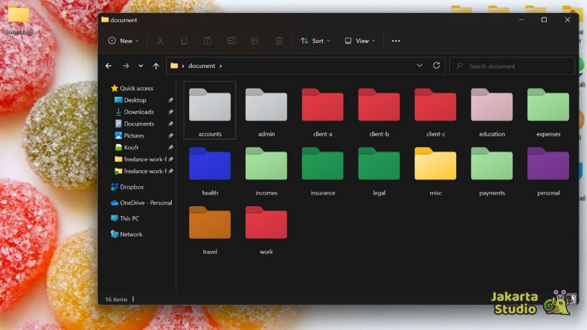Click the Rename icon in toolbar
587x330 pixels.
coord(232,41)
